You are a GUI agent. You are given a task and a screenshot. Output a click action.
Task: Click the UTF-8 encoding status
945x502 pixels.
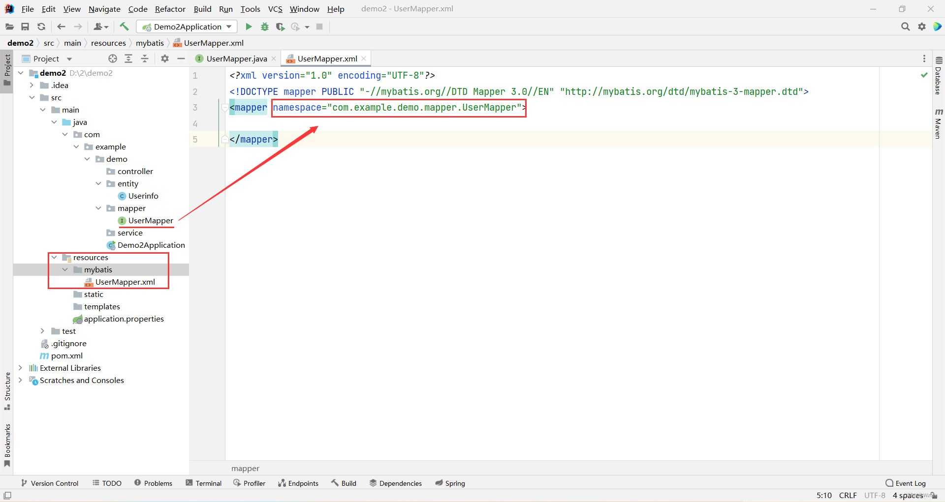click(x=875, y=495)
